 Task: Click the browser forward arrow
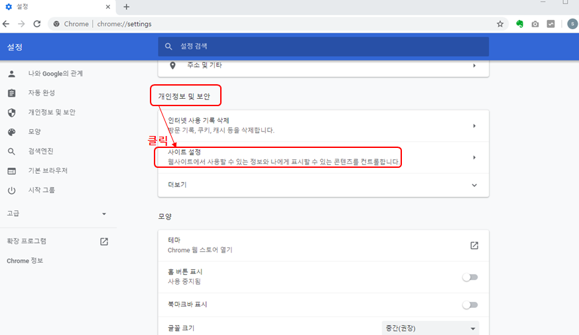[x=21, y=24]
